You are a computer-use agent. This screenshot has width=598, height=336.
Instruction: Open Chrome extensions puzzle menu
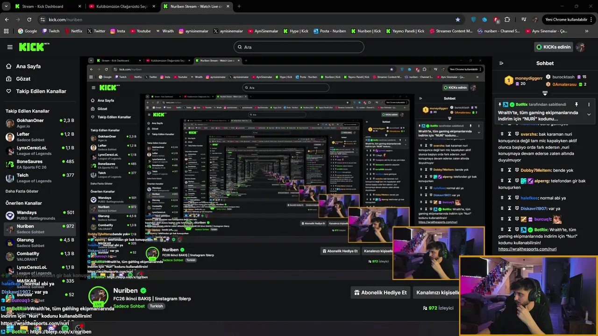507,20
